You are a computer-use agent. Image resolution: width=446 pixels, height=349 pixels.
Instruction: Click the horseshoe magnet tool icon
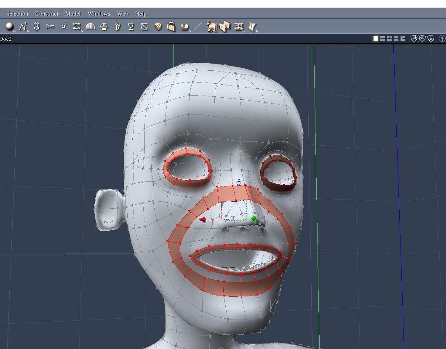point(36,27)
